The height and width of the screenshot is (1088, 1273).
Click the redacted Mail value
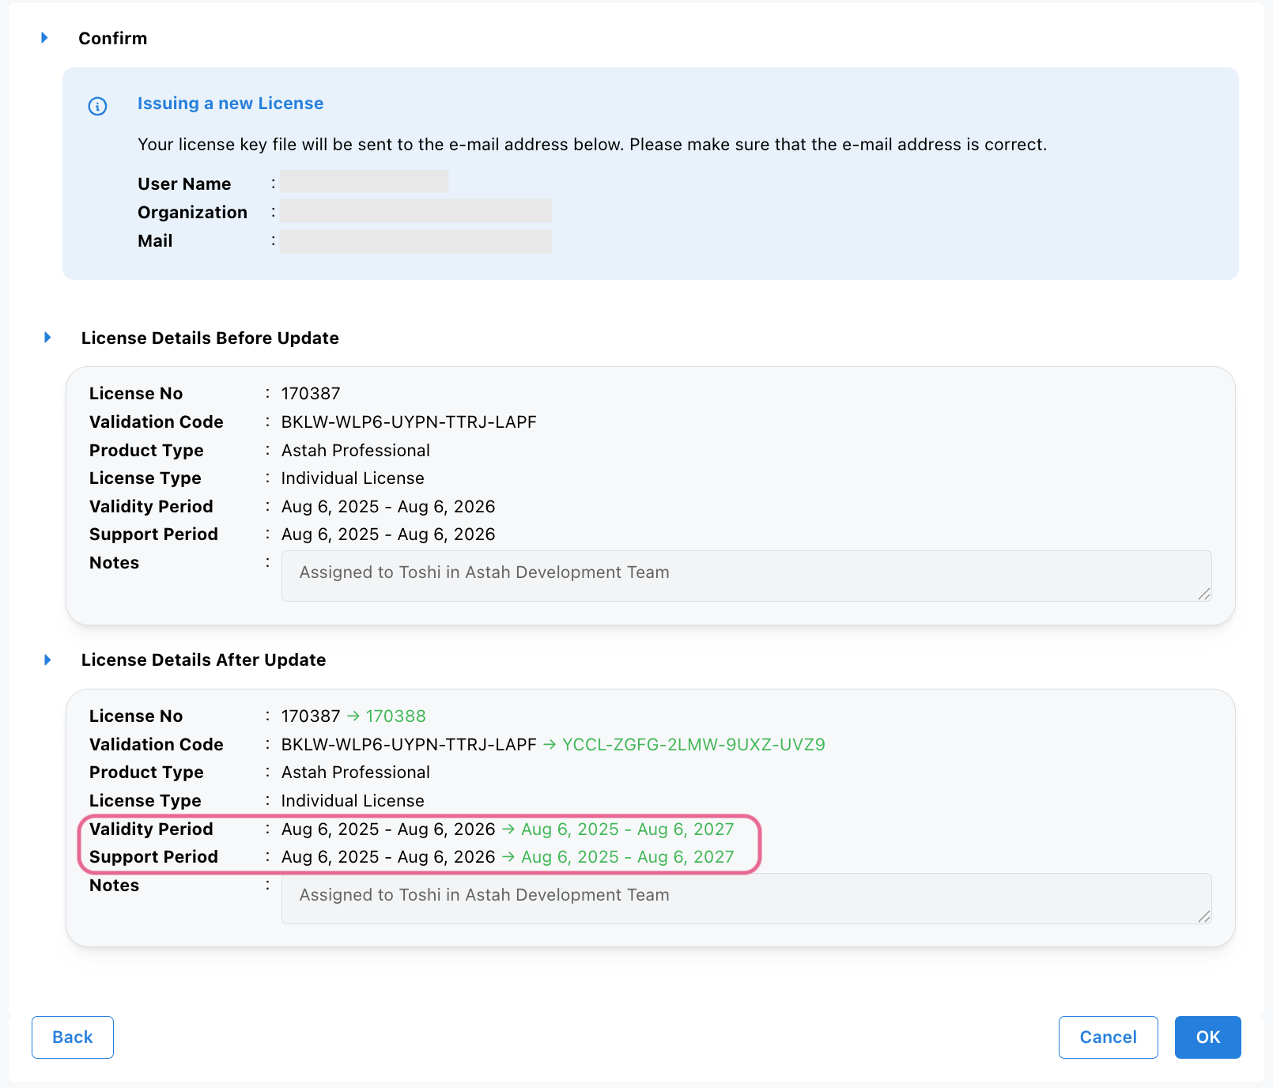pos(416,241)
